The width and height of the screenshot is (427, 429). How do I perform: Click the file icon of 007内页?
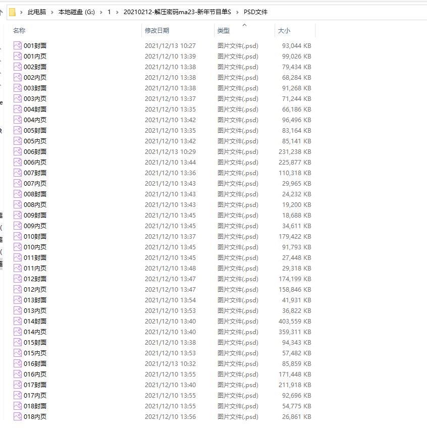tap(18, 183)
